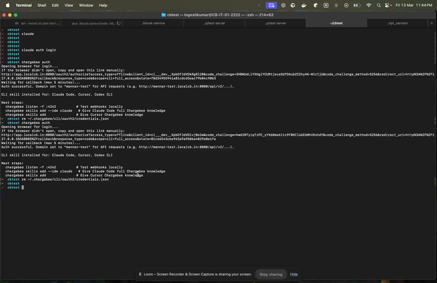Click the dimmed microphone menu bar icon

[259, 5]
